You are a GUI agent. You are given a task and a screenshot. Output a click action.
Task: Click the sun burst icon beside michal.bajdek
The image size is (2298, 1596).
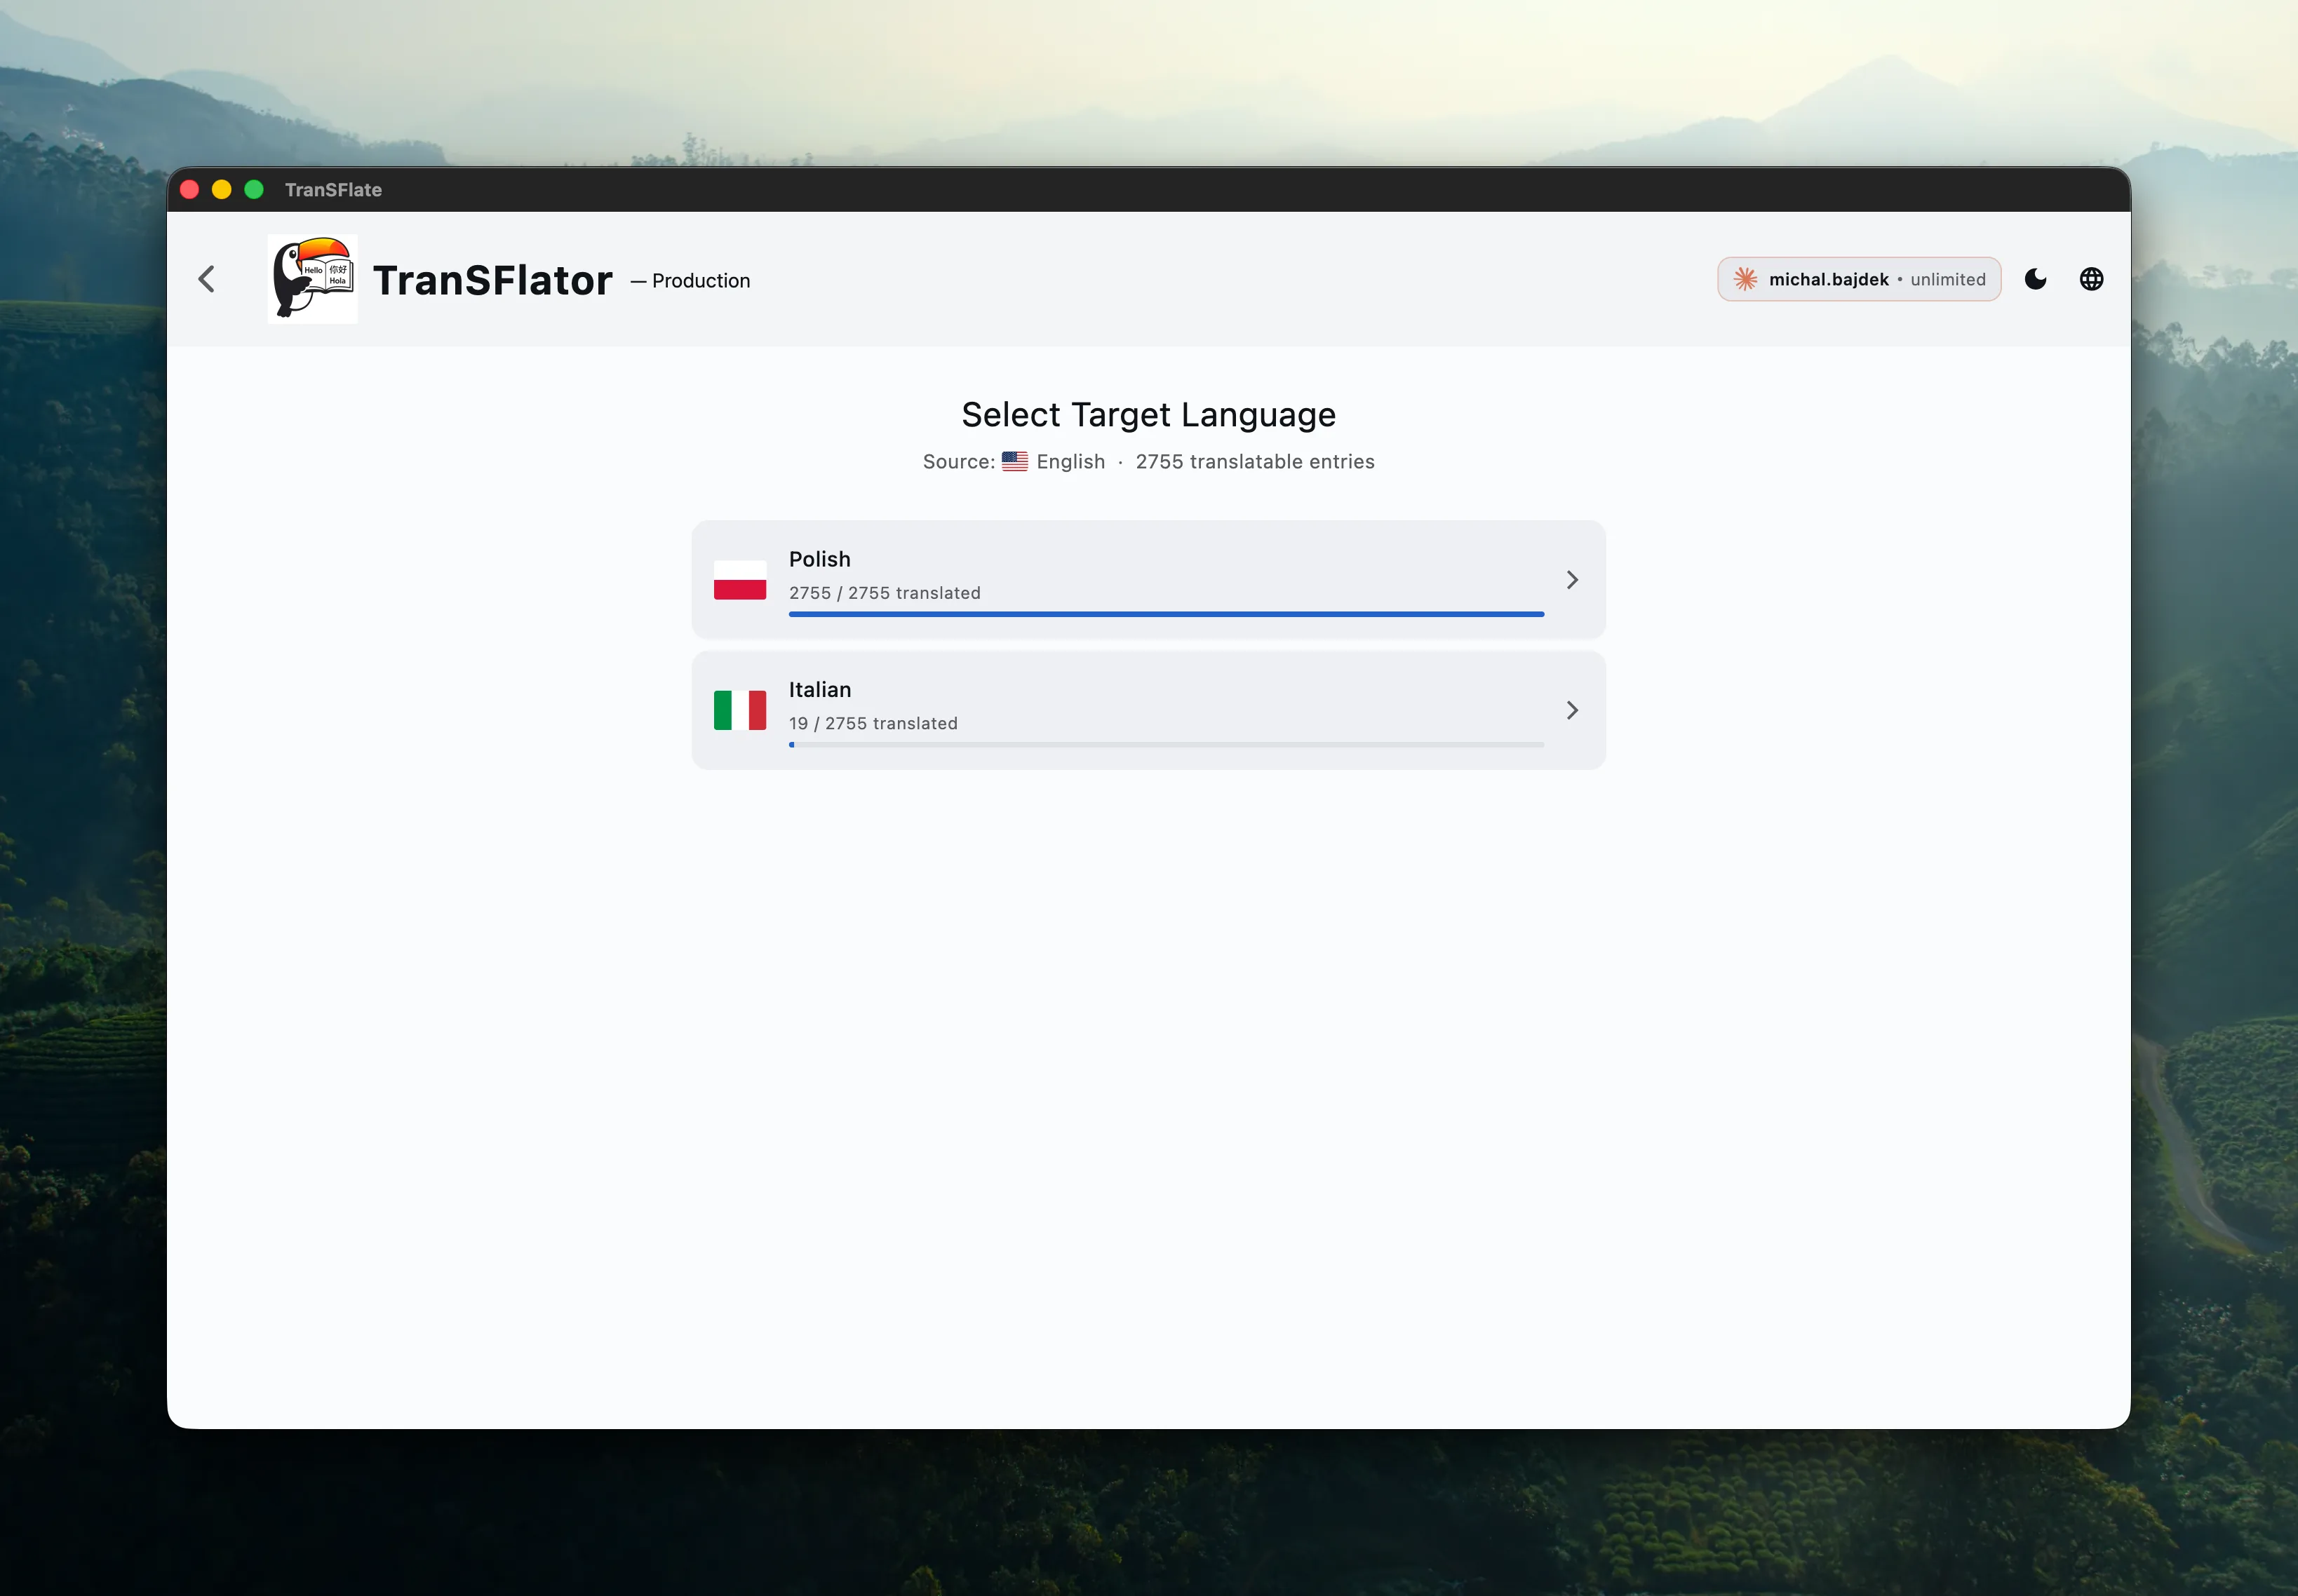click(x=1745, y=279)
